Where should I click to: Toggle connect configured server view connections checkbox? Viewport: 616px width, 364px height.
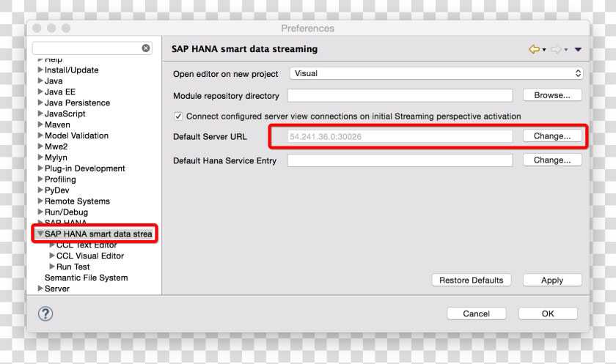(178, 116)
